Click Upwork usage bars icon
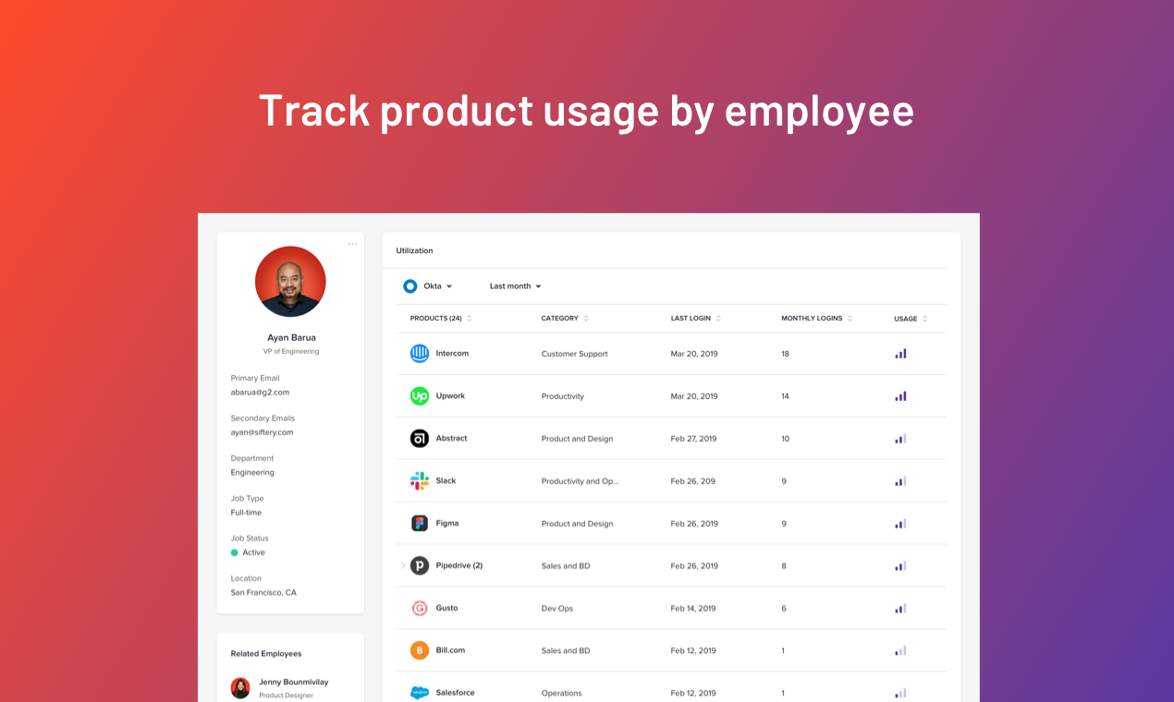Image resolution: width=1174 pixels, height=702 pixels. pyautogui.click(x=900, y=396)
